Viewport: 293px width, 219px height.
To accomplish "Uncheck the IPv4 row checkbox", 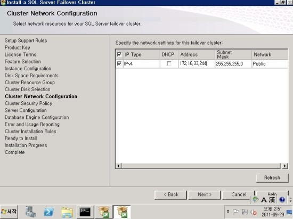I will tap(119, 64).
